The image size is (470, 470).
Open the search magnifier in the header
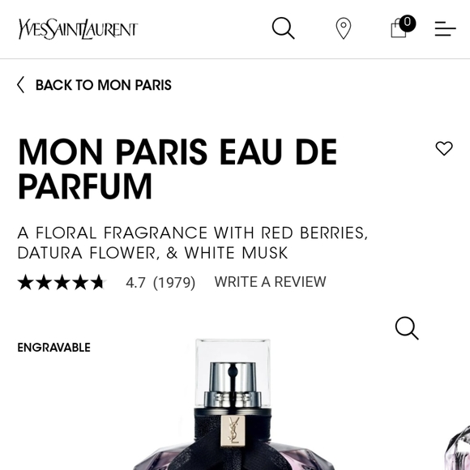tap(283, 28)
